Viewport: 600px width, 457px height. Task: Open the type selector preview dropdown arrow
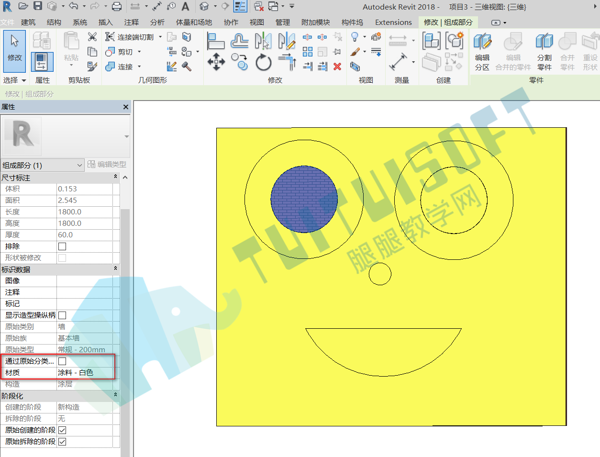tap(127, 136)
